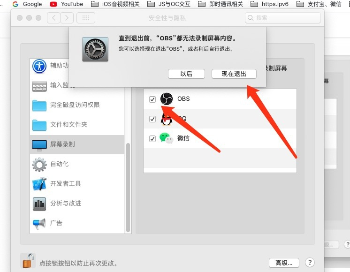The width and height of the screenshot is (350, 272).
Task: Open the help question mark button
Action: (310, 263)
